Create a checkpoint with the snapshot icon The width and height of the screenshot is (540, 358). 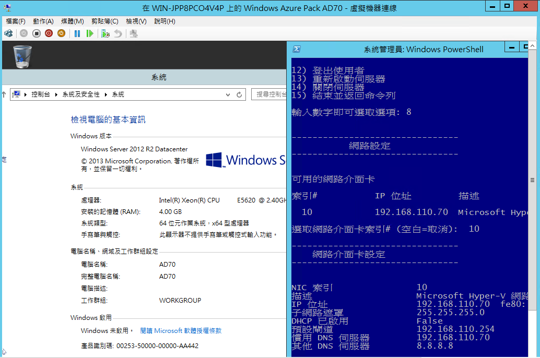coord(105,33)
